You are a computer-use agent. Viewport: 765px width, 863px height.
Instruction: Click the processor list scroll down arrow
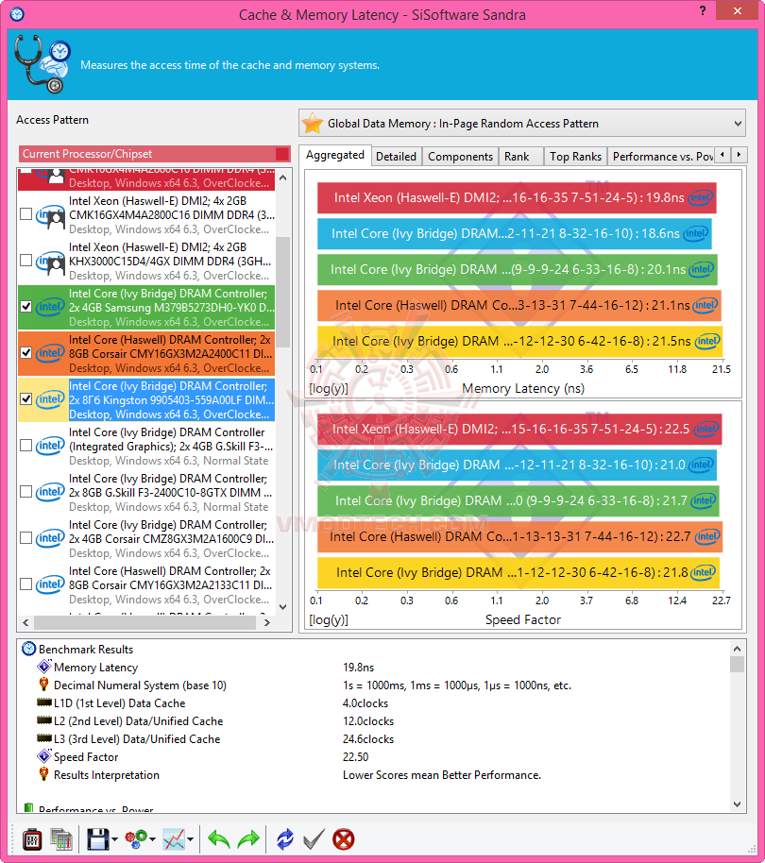click(283, 607)
